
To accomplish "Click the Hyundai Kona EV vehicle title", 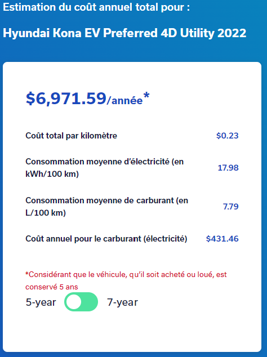I will tap(124, 33).
